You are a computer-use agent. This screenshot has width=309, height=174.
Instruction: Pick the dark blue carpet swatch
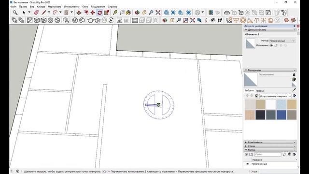281,115
